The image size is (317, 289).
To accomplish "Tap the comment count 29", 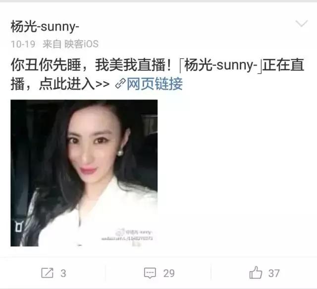I will click(169, 274).
